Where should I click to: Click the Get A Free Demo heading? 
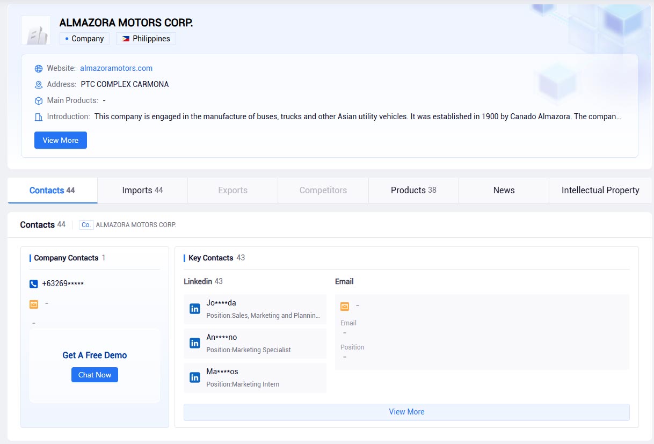[x=95, y=355]
